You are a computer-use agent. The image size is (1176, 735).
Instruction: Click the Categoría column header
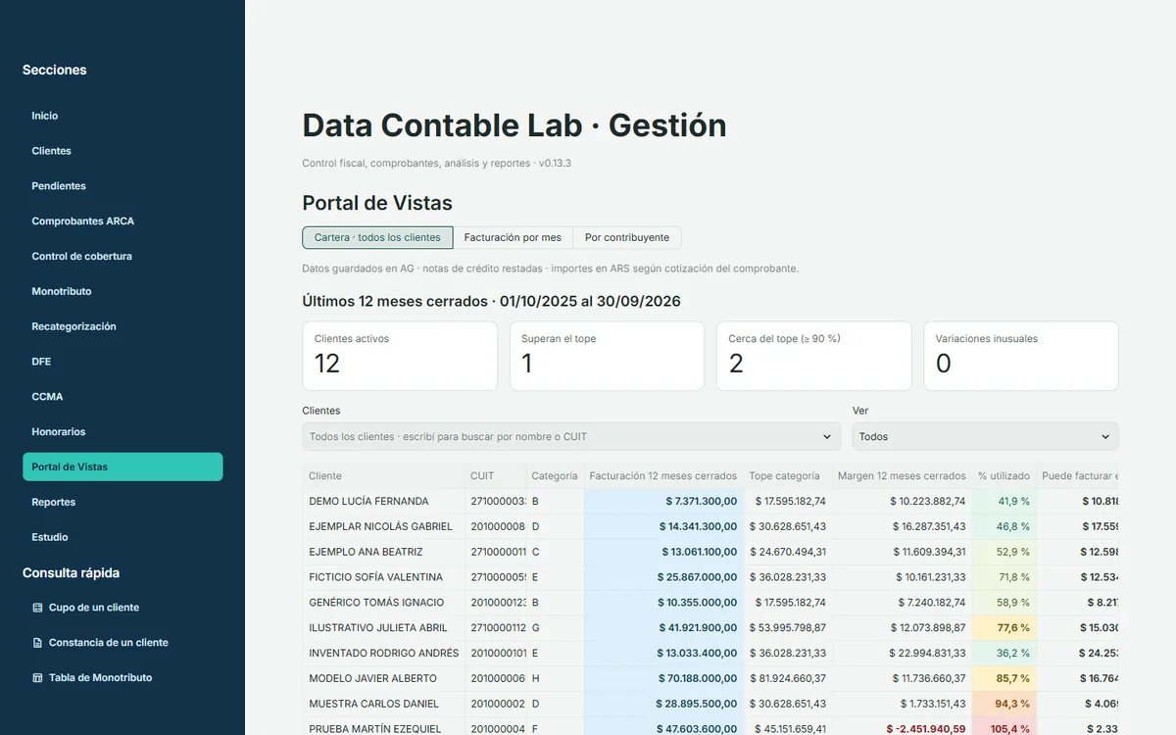click(555, 476)
